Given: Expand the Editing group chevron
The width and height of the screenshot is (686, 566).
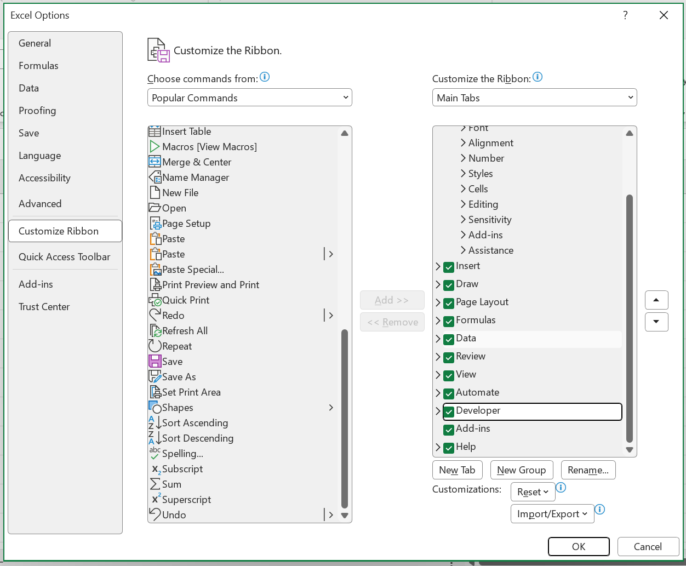Looking at the screenshot, I should (x=463, y=204).
